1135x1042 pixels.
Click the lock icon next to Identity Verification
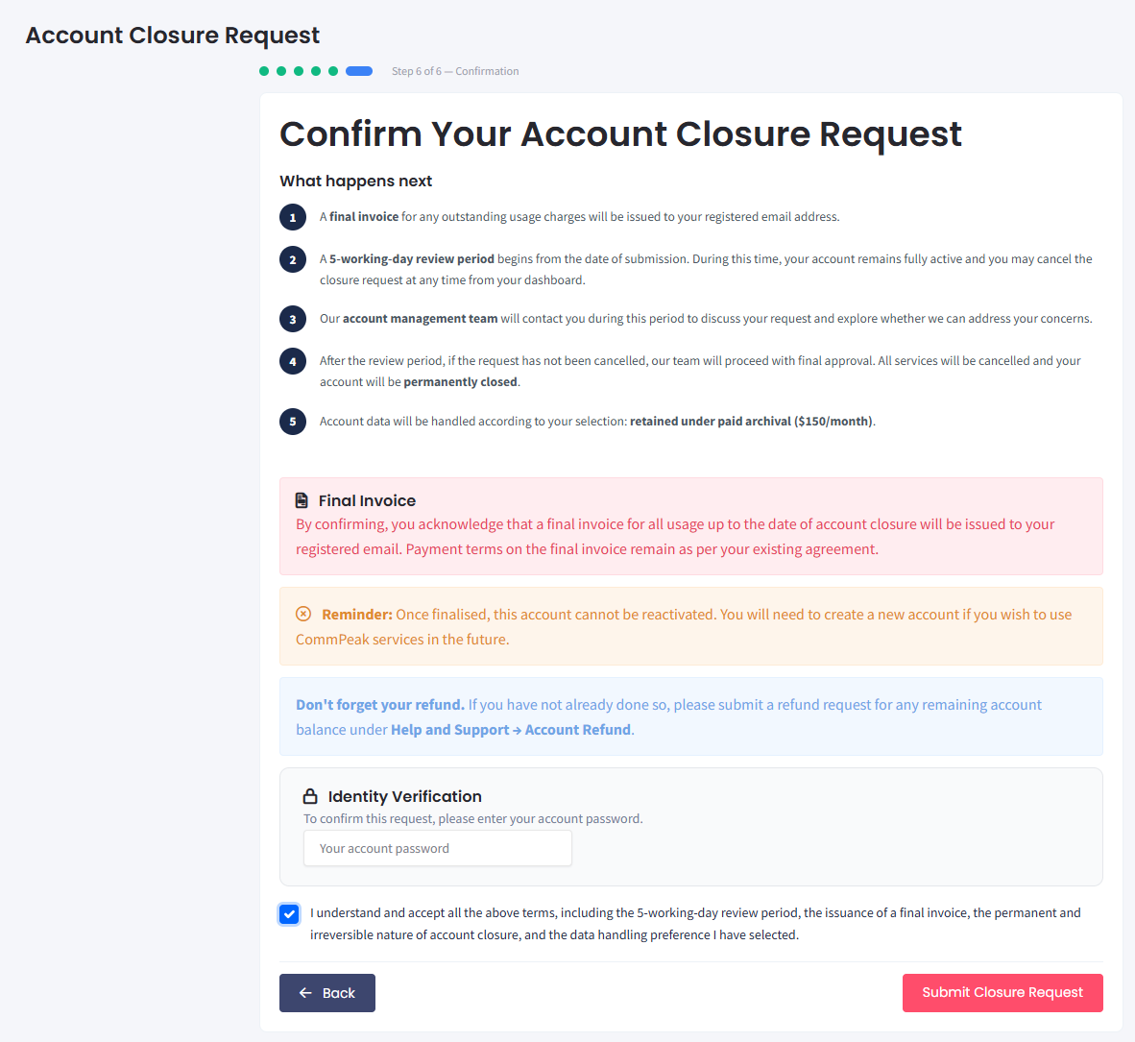click(x=310, y=795)
